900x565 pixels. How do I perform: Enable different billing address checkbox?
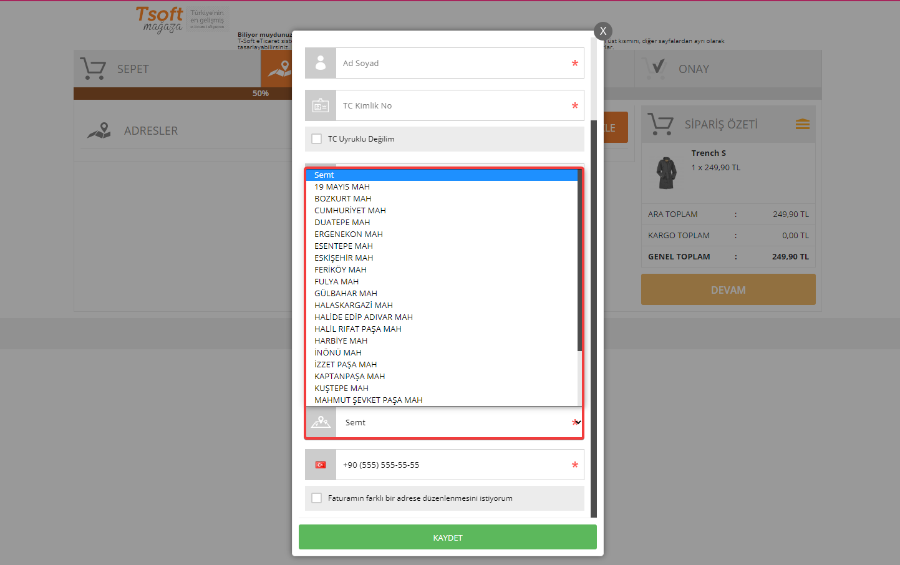(x=317, y=498)
